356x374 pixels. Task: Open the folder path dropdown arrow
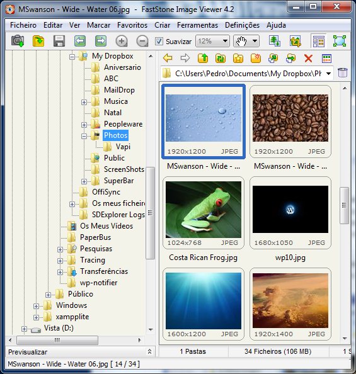328,74
